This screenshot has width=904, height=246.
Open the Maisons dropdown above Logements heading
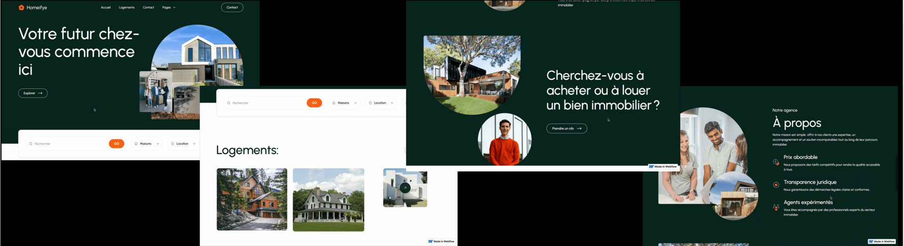[345, 103]
